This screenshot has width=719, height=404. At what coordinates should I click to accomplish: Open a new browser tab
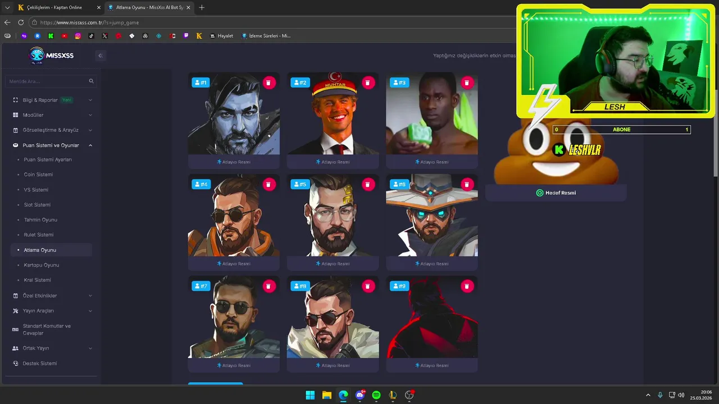click(202, 7)
